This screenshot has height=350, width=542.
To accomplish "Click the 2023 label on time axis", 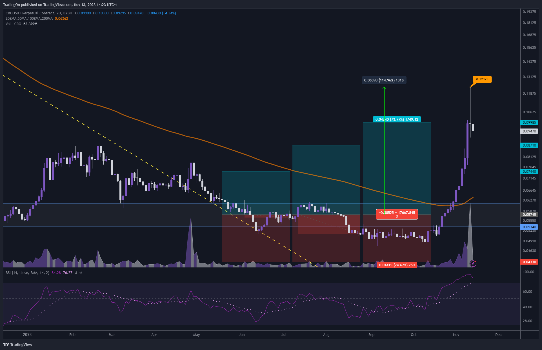I will (27, 335).
